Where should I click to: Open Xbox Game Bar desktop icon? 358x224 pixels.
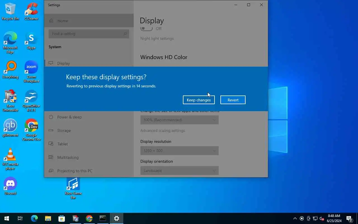tap(73, 188)
